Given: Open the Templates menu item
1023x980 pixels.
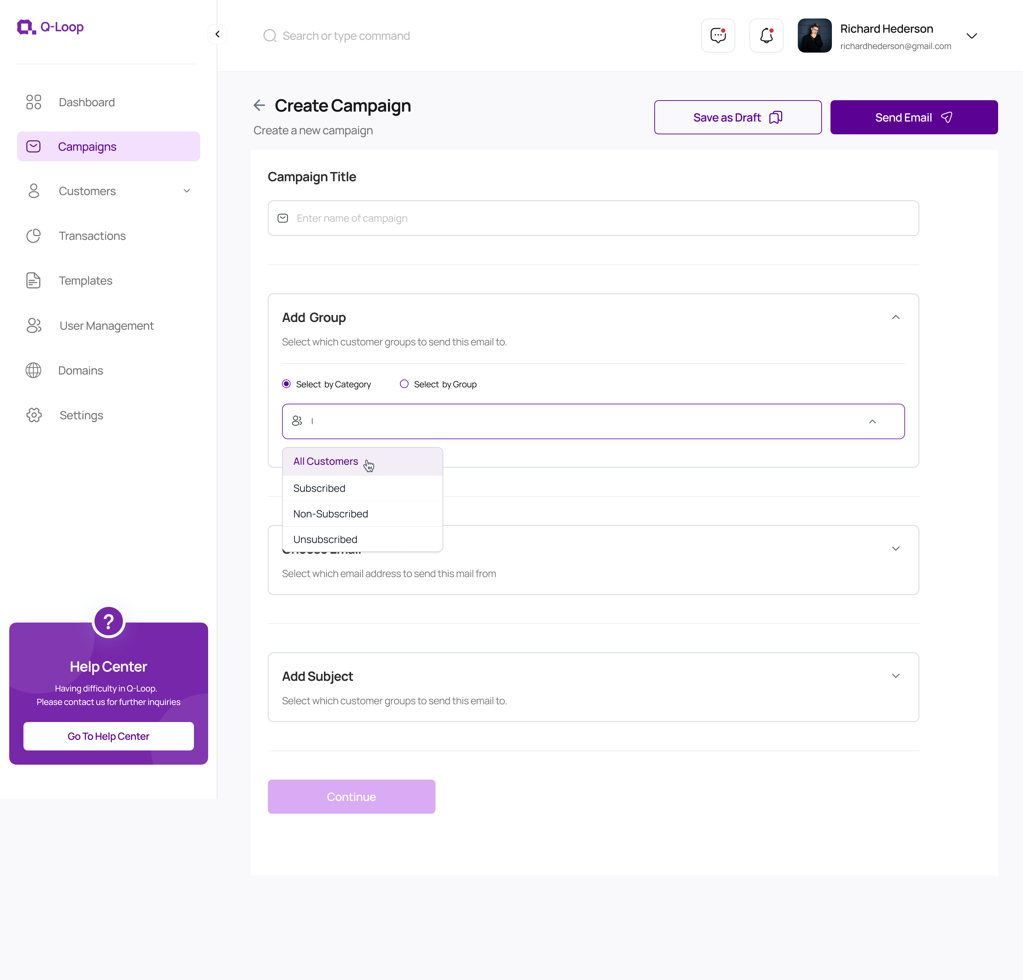Looking at the screenshot, I should pyautogui.click(x=109, y=280).
